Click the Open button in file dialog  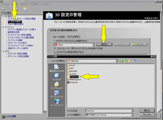(147, 111)
